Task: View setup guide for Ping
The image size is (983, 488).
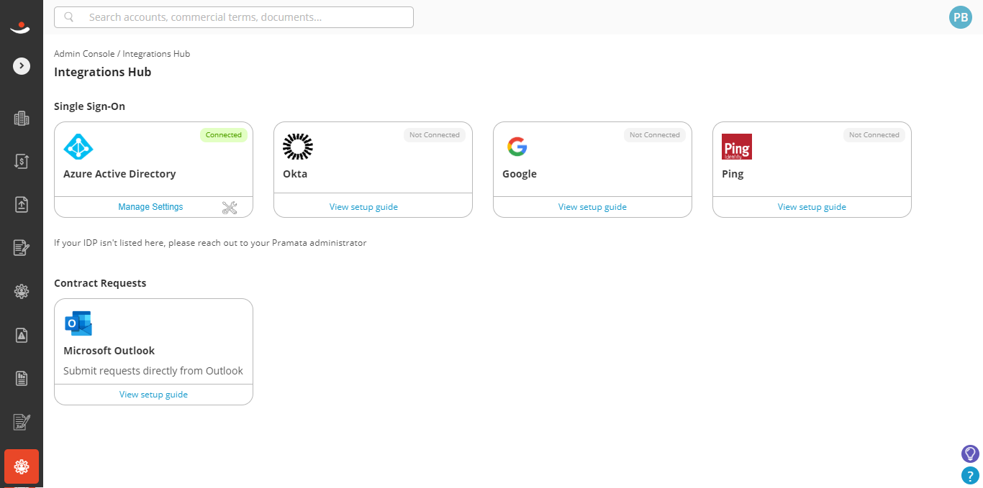Action: coord(812,207)
